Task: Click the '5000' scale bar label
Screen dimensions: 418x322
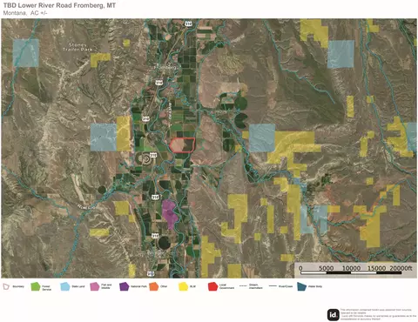Action: pos(326,268)
